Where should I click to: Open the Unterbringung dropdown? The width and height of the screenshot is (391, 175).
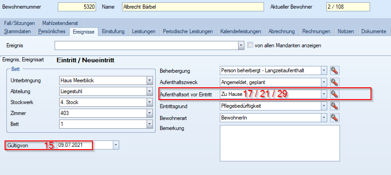[149, 80]
